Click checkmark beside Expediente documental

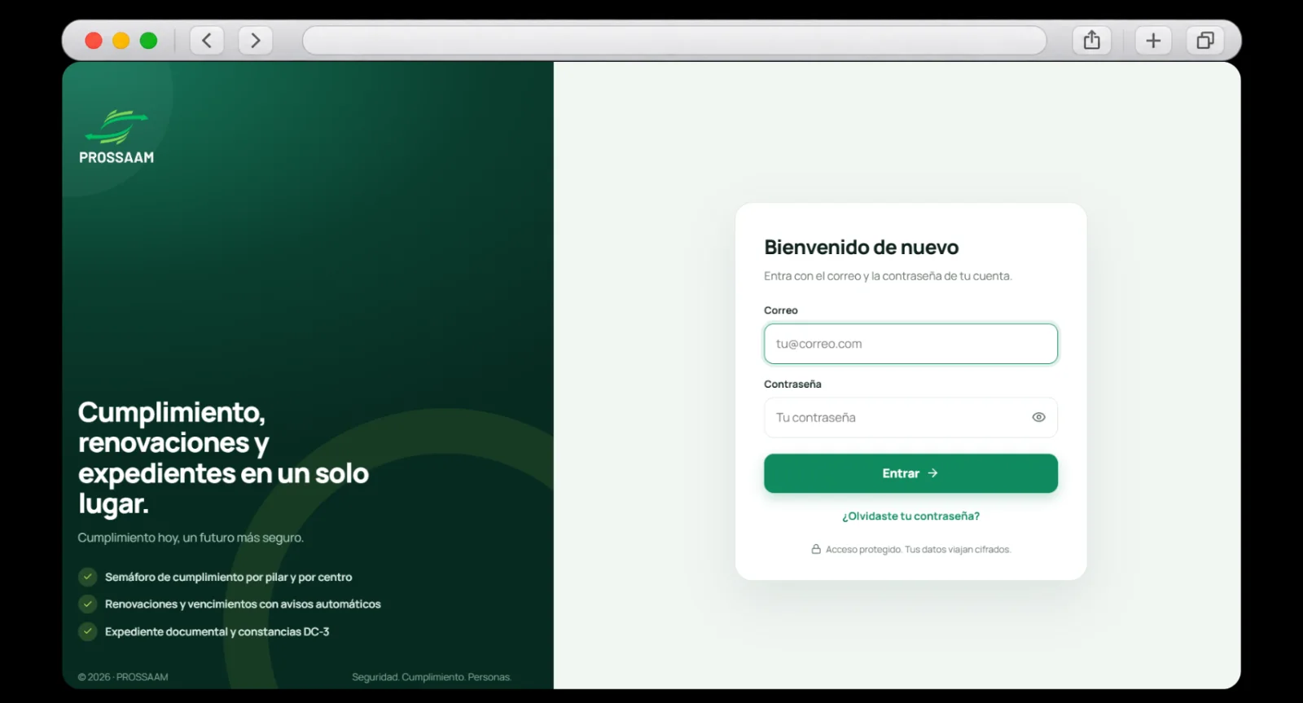[x=88, y=631]
